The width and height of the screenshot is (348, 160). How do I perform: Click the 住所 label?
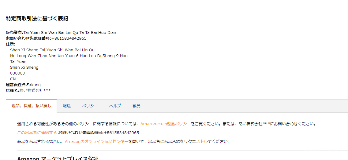tap(10, 44)
